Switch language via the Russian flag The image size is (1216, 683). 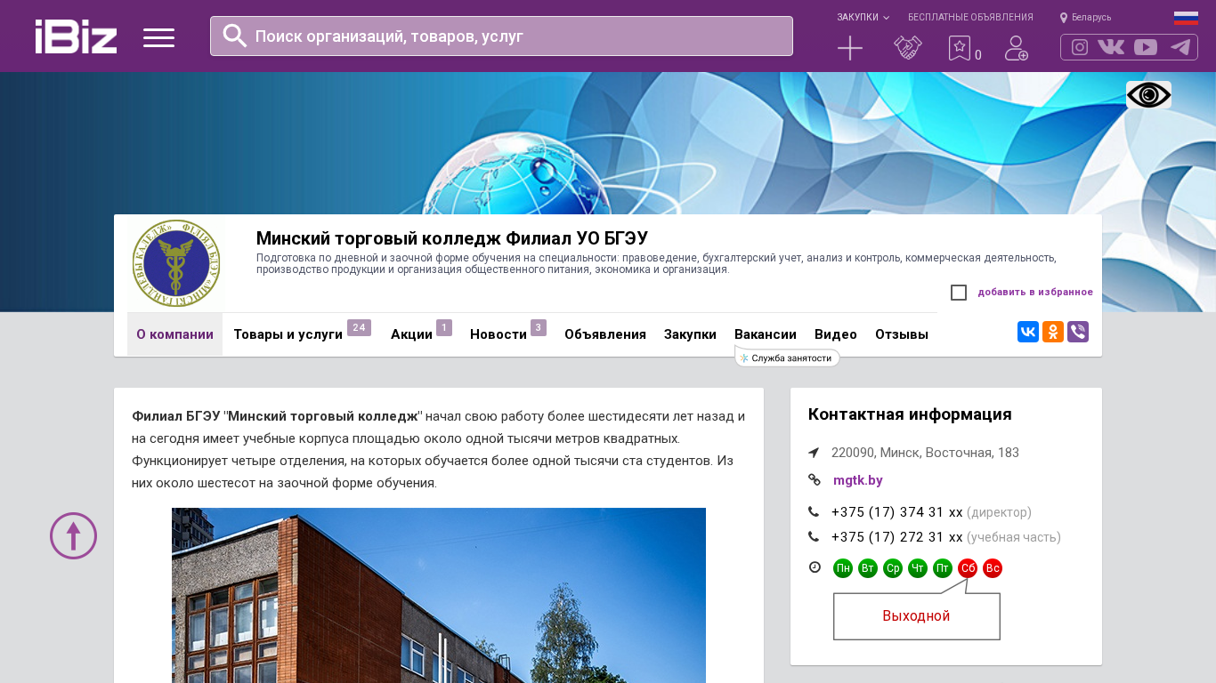point(1186,18)
